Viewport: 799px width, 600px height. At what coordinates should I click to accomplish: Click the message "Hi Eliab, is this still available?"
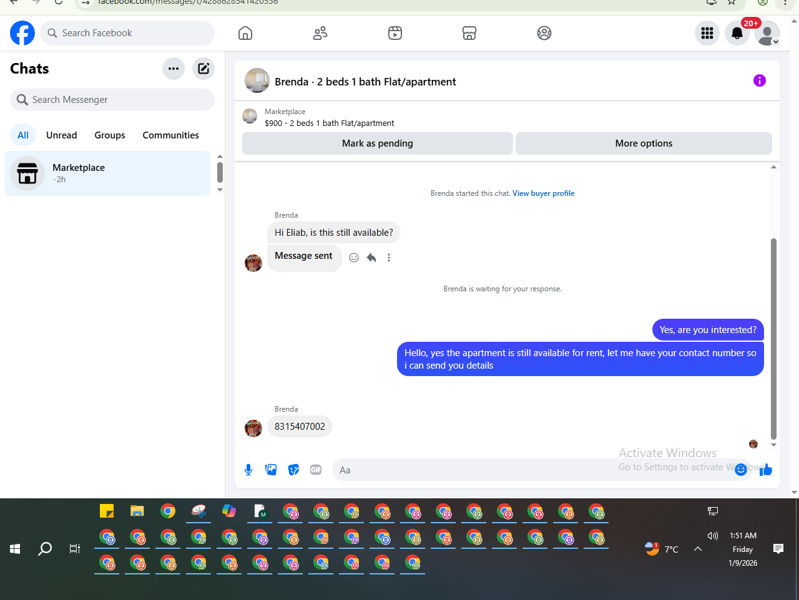point(334,233)
